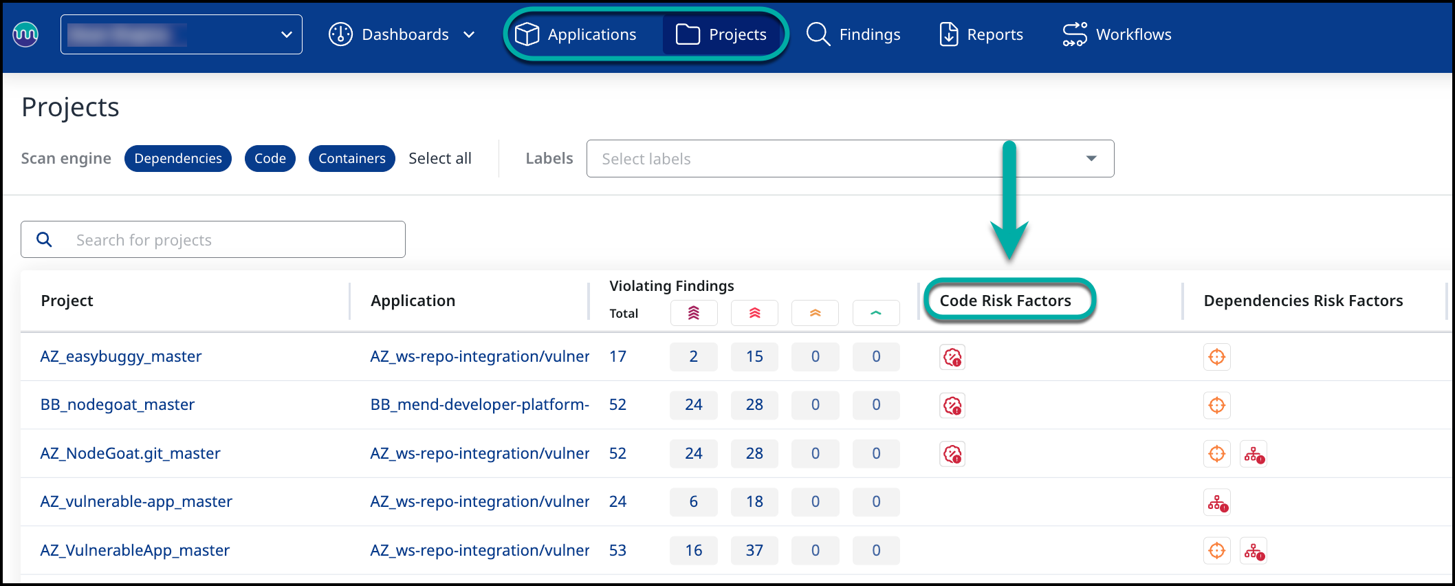The height and width of the screenshot is (586, 1455).
Task: Toggle the Code scan engine filter
Action: (270, 158)
